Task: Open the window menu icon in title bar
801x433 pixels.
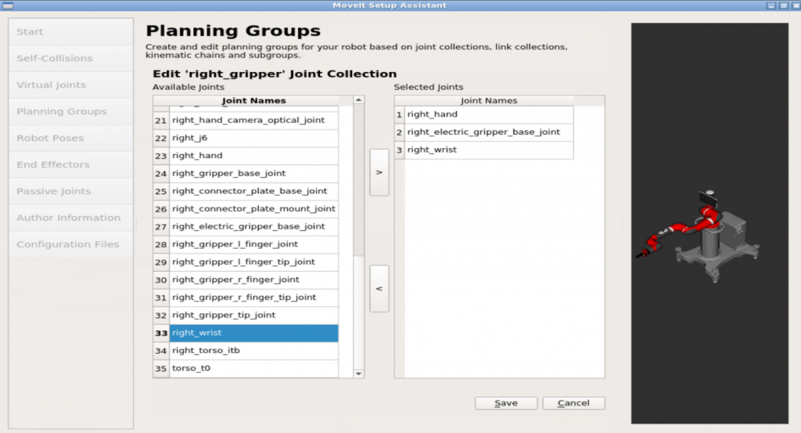Action: [8, 5]
